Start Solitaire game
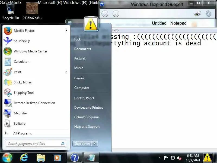The image size is (217, 163). (36, 124)
